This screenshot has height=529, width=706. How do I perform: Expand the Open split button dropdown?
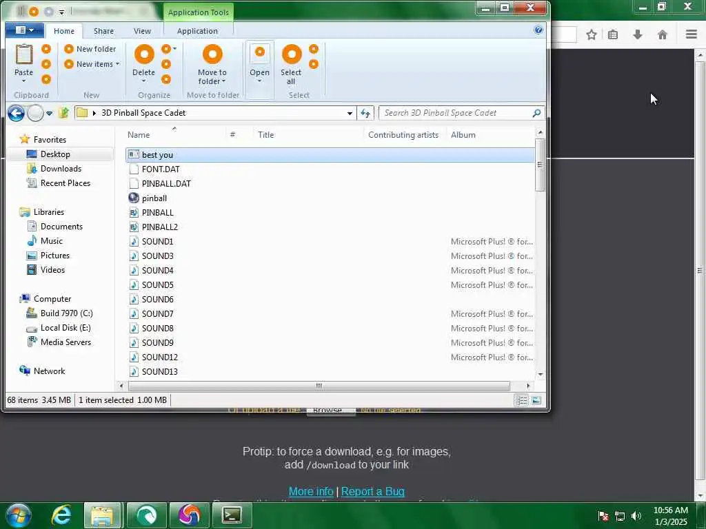pos(260,81)
